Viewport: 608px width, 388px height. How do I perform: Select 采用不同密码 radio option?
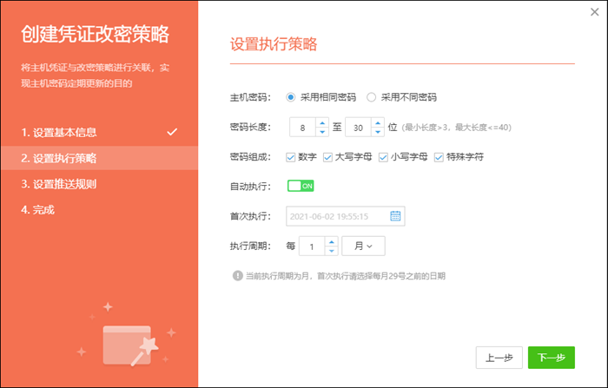pyautogui.click(x=372, y=97)
